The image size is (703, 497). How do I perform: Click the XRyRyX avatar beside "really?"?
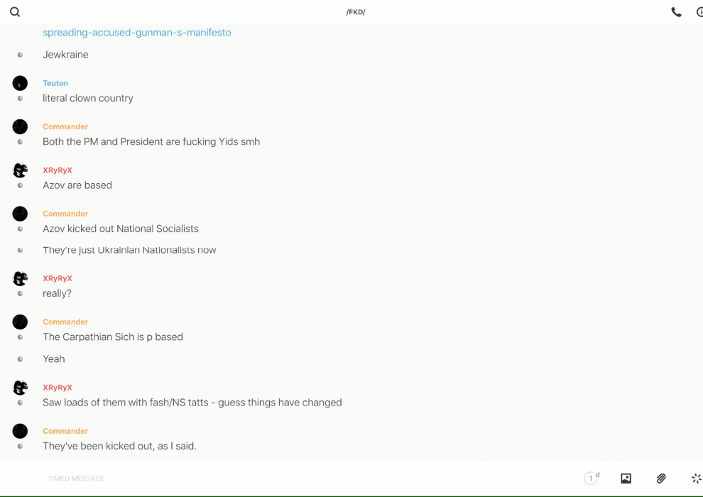point(20,278)
